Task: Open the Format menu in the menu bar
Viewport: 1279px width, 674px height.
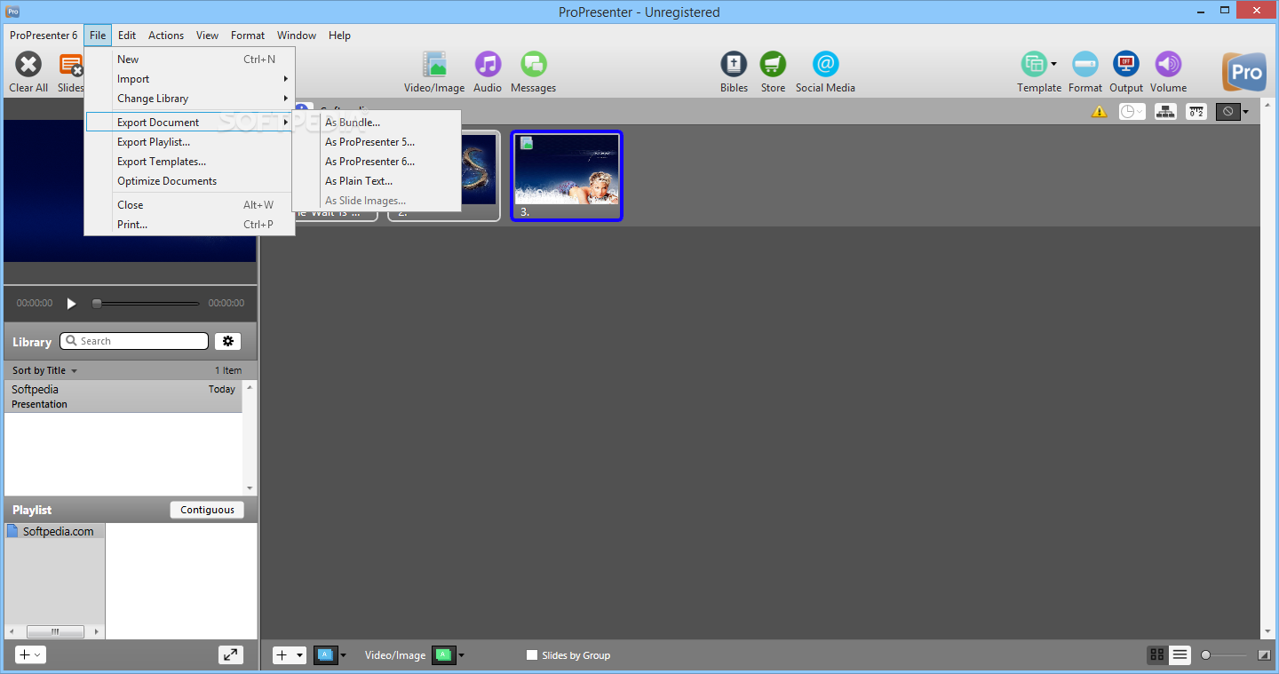Action: point(248,36)
